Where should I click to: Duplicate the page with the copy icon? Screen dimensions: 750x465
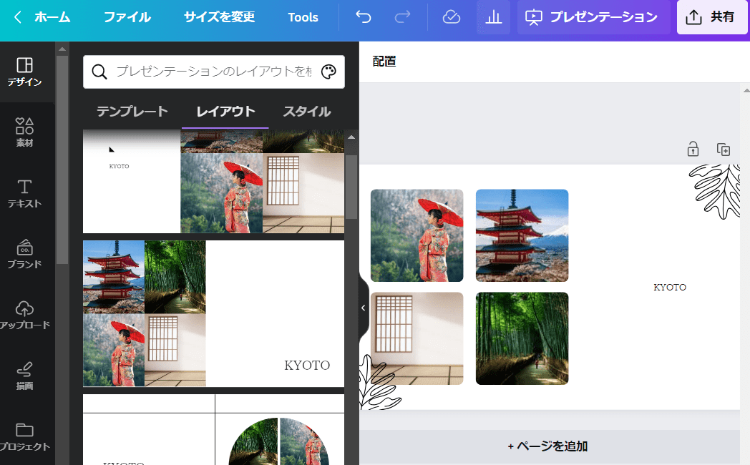coord(723,149)
